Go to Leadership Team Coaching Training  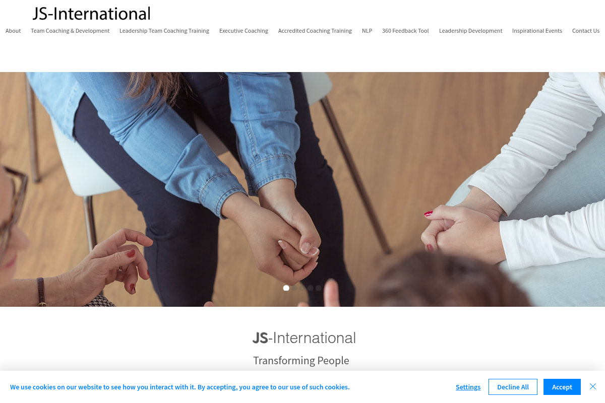[164, 31]
